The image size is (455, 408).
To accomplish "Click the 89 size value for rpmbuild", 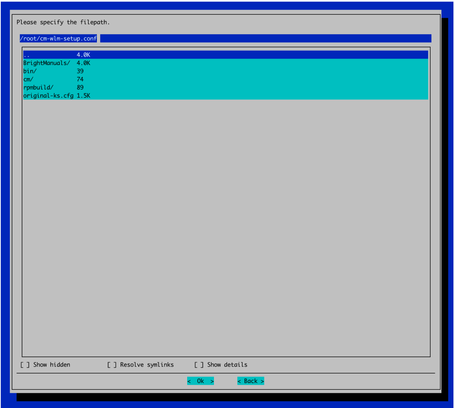I will click(80, 87).
